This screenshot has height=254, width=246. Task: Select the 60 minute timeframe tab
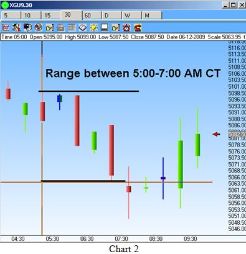click(x=92, y=16)
